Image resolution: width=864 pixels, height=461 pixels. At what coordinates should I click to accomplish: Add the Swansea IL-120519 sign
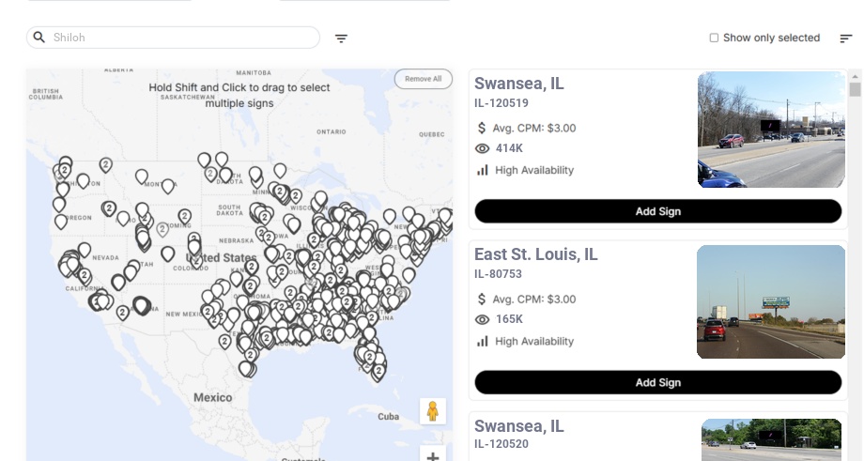[657, 211]
